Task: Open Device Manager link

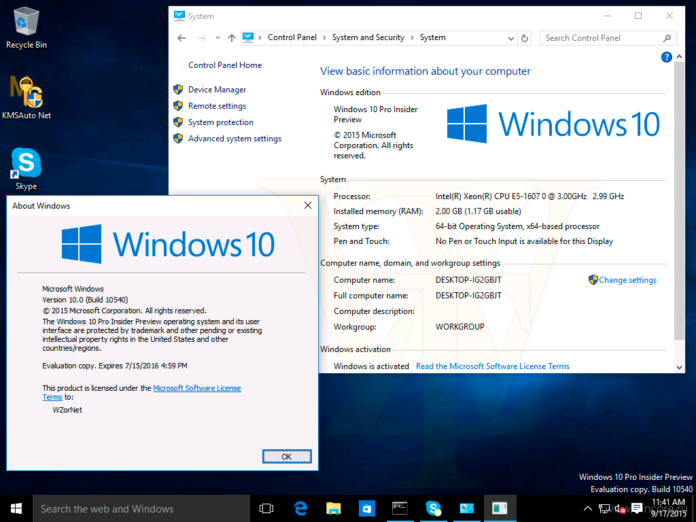Action: [217, 90]
